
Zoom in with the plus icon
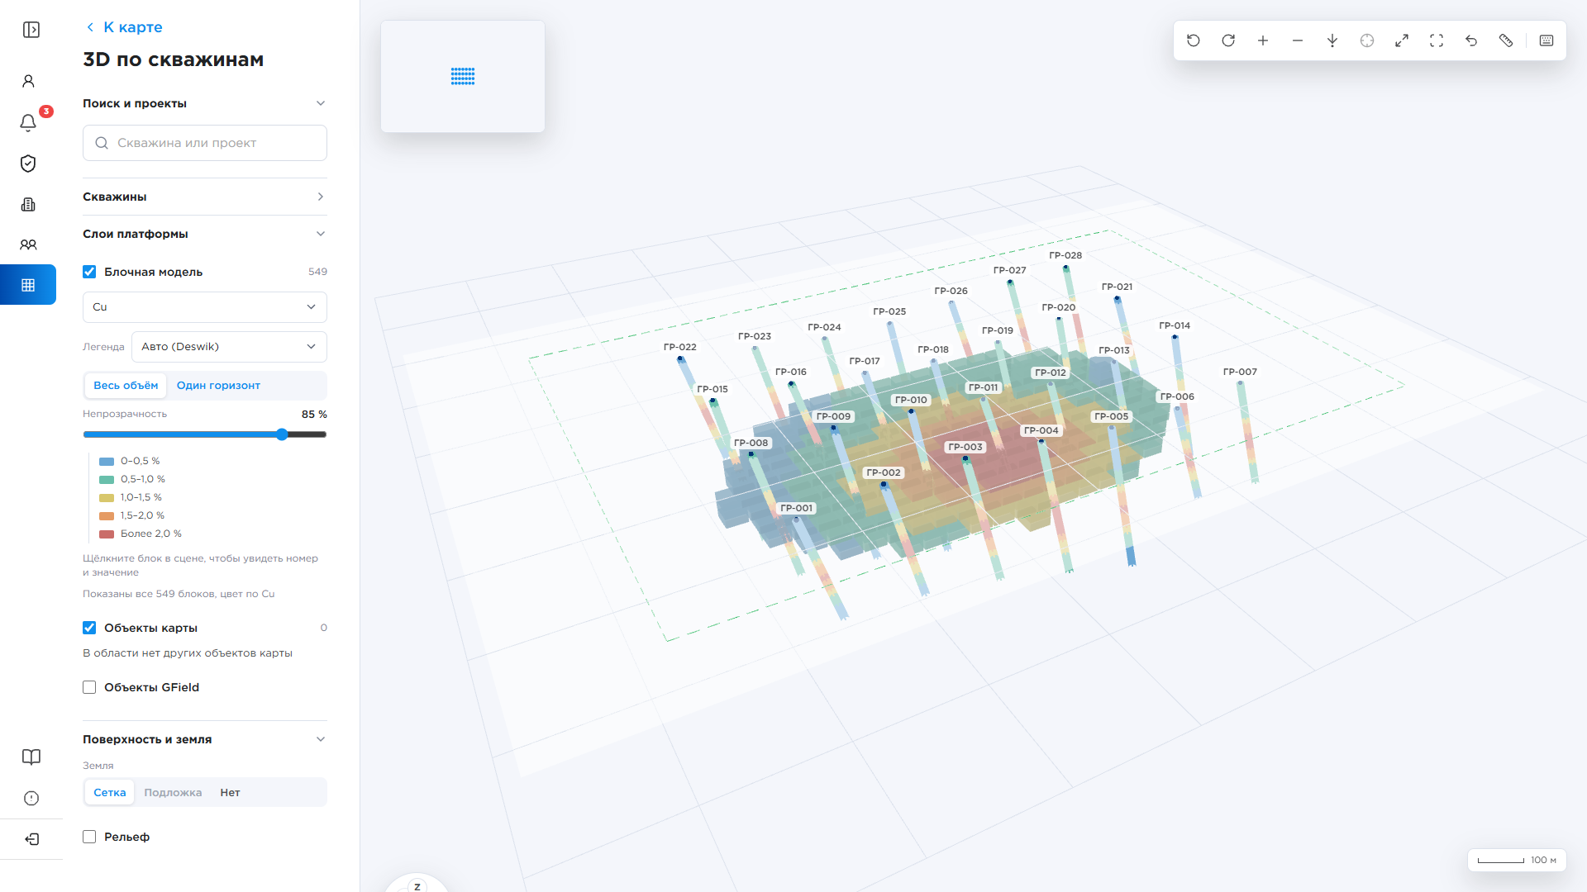point(1263,40)
